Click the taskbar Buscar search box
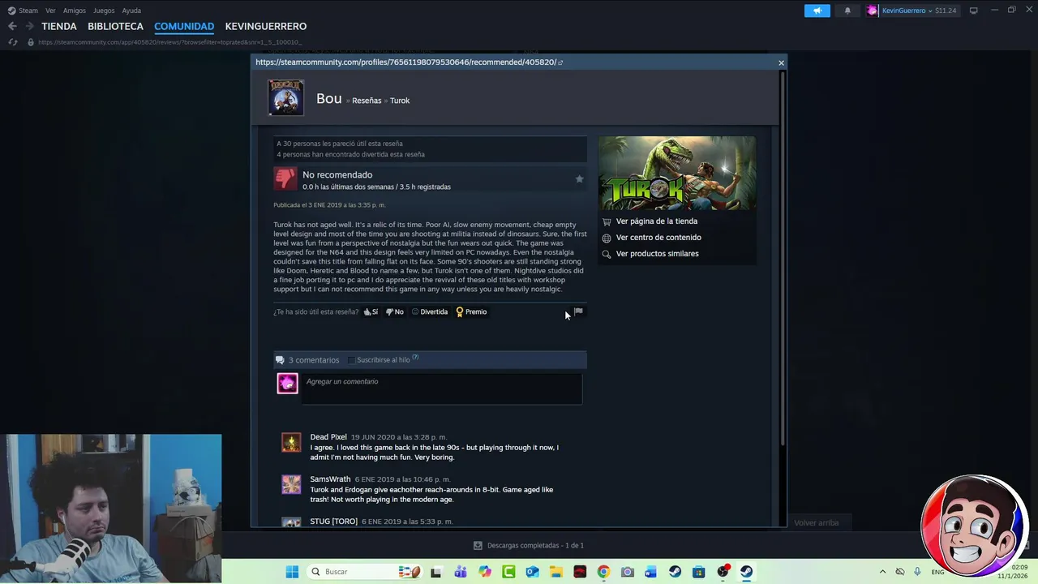The height and width of the screenshot is (584, 1038). click(367, 572)
